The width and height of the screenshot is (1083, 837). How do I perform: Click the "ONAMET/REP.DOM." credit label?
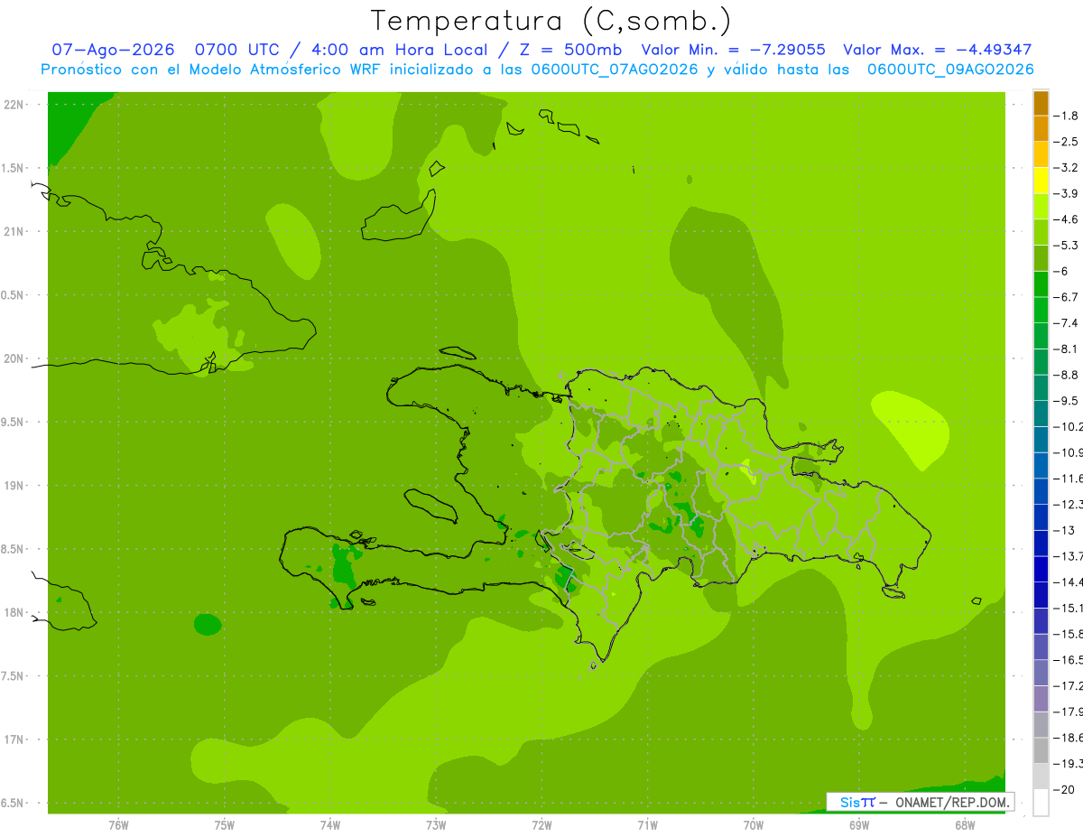point(952,802)
